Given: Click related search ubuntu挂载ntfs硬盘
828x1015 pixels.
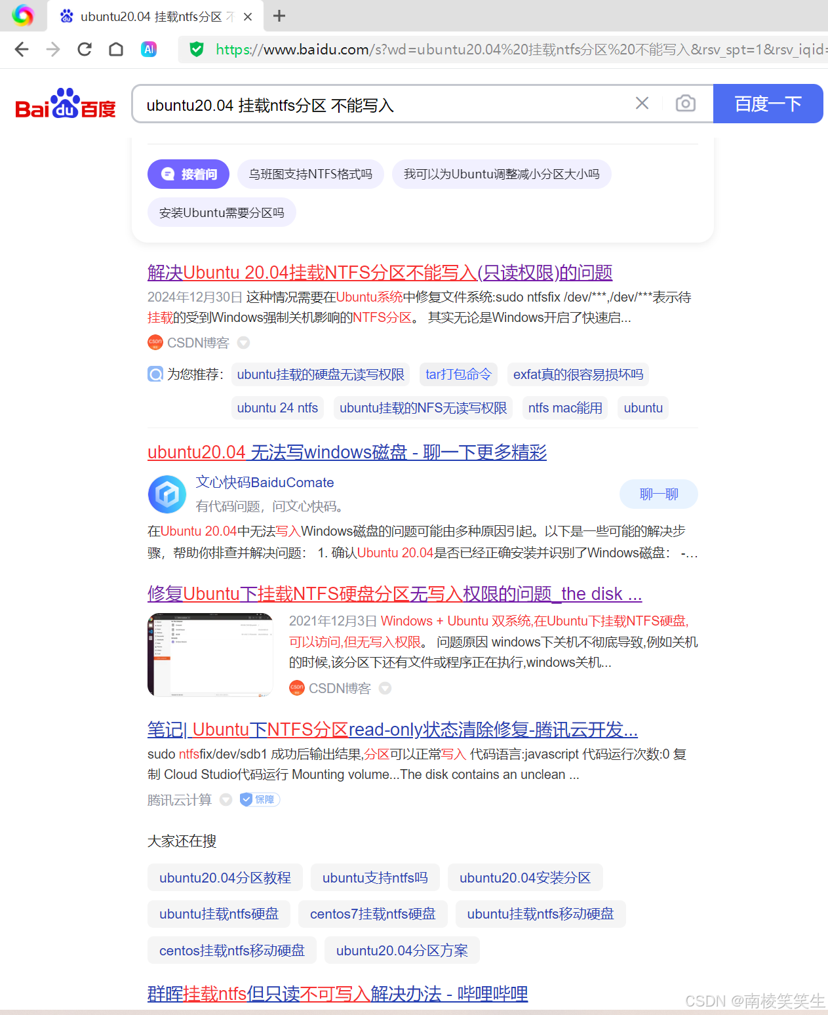Looking at the screenshot, I should coord(219,914).
